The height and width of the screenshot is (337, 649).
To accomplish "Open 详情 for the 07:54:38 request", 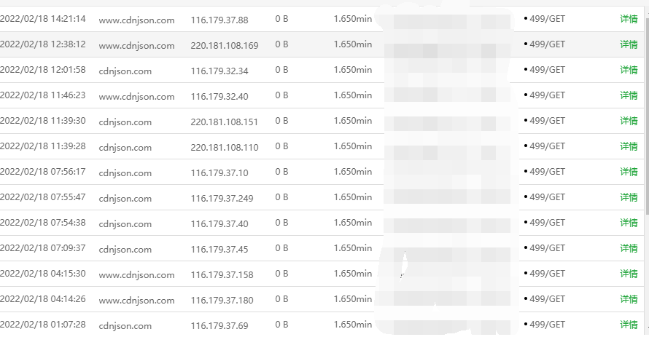I will pyautogui.click(x=629, y=223).
